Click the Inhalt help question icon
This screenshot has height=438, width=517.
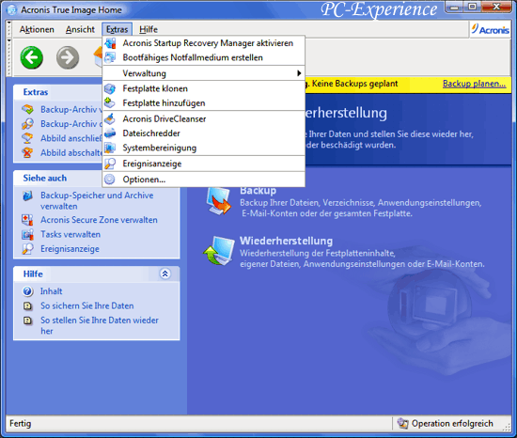[x=27, y=291]
